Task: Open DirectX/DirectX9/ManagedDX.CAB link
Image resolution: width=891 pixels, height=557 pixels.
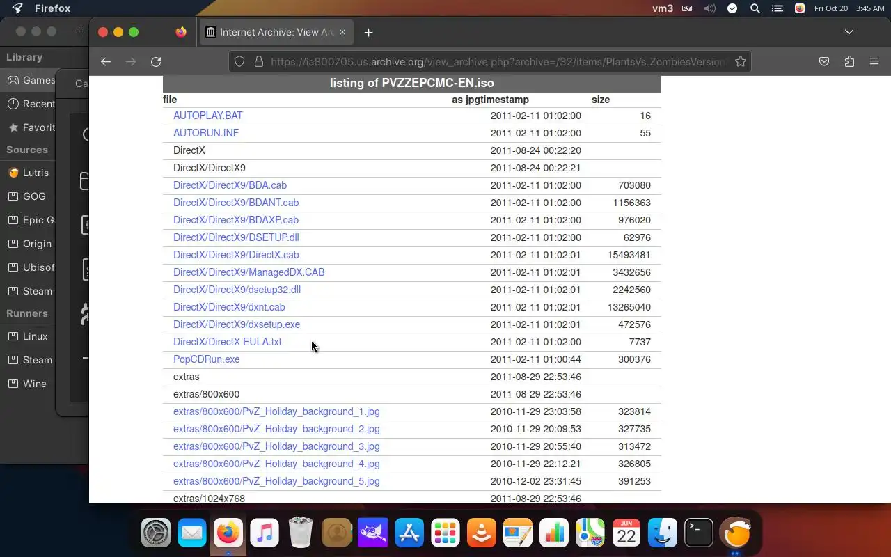Action: click(249, 272)
